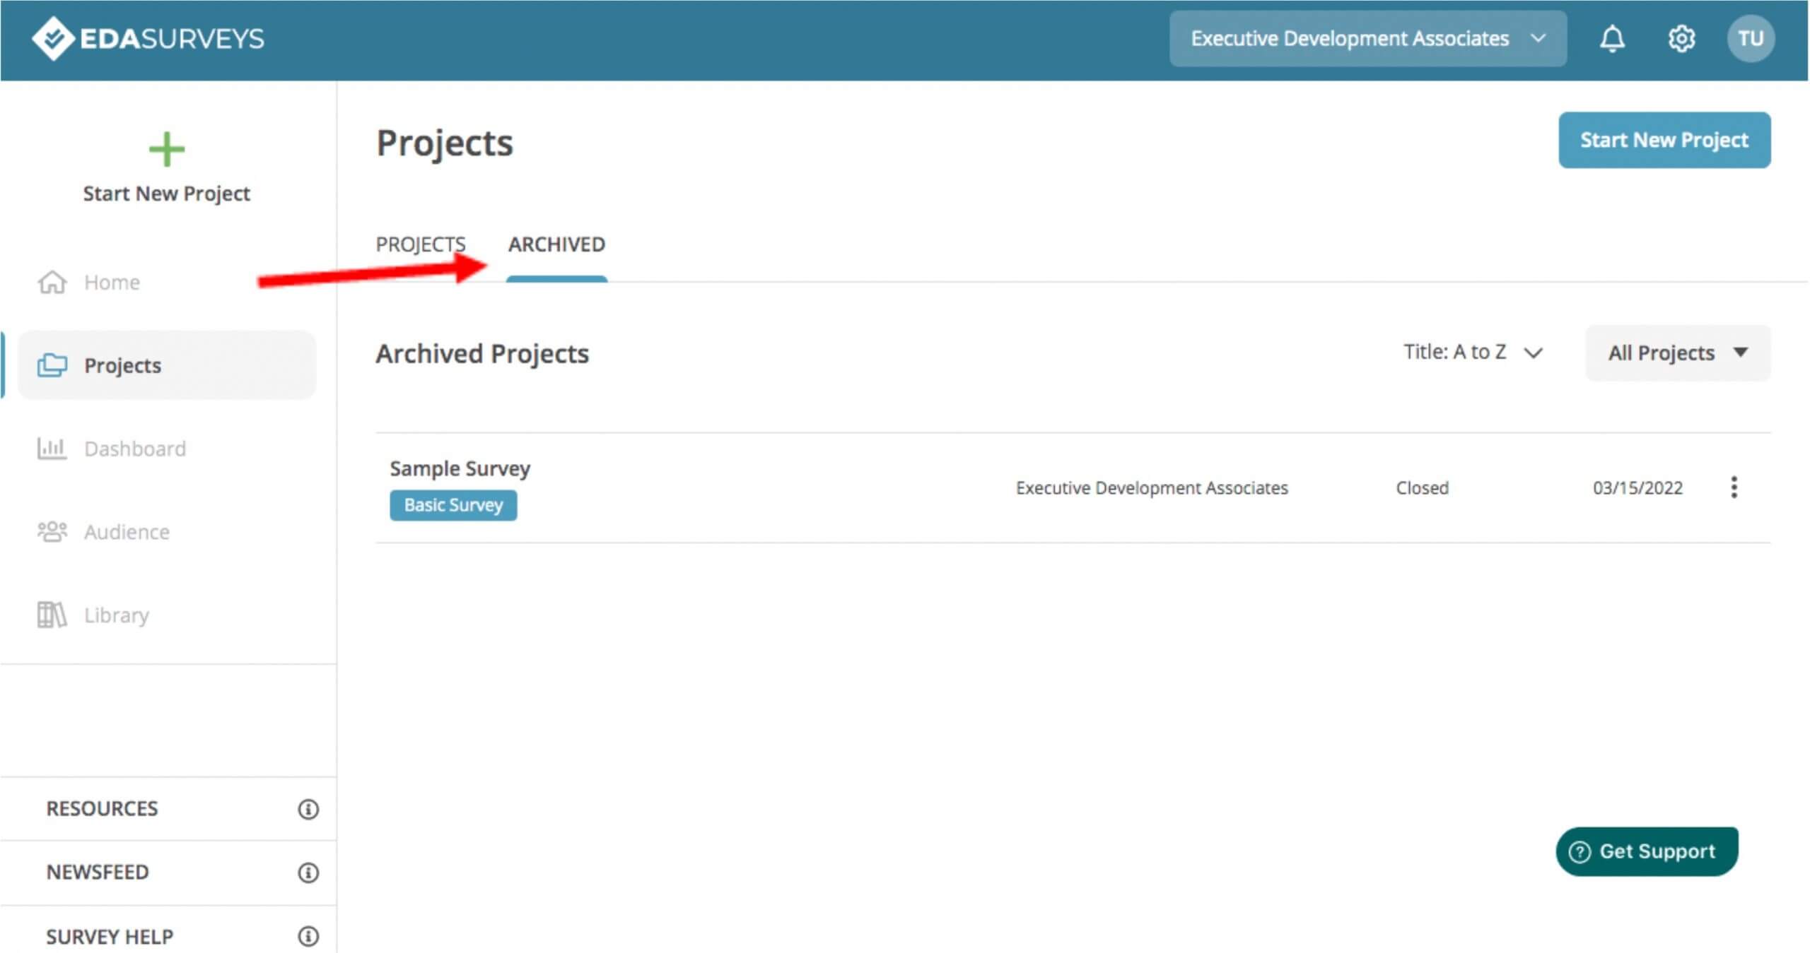Open the TU user avatar menu
Image resolution: width=1810 pixels, height=953 pixels.
click(1750, 38)
